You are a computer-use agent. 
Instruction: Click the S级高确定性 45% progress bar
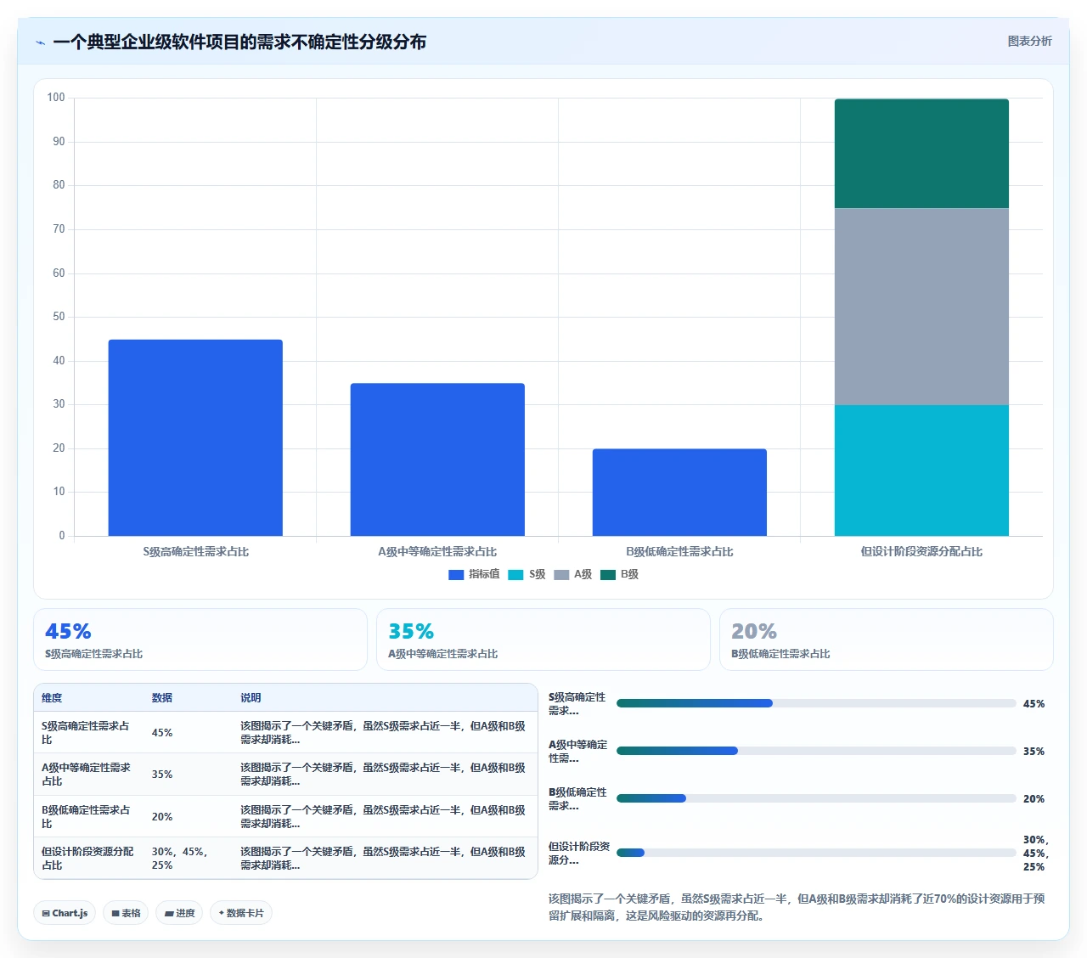[x=816, y=703]
